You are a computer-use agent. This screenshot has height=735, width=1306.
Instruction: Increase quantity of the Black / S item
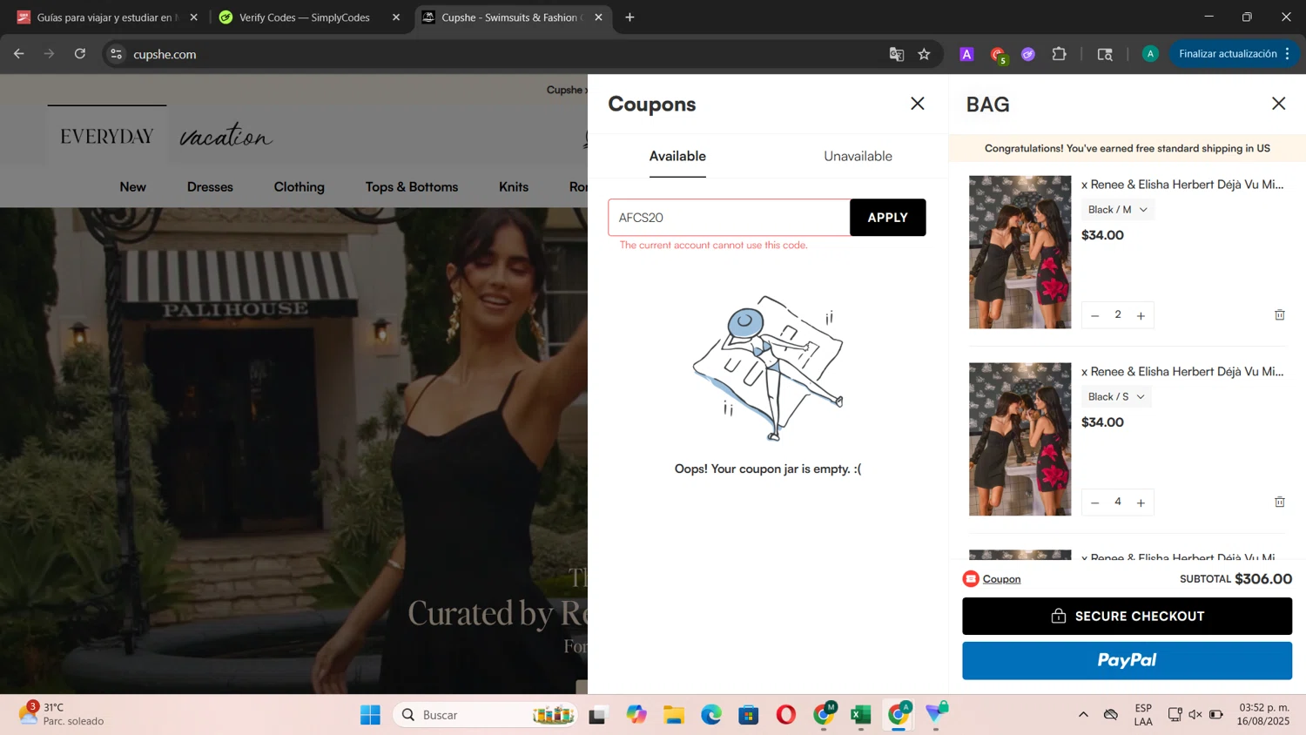point(1141,502)
